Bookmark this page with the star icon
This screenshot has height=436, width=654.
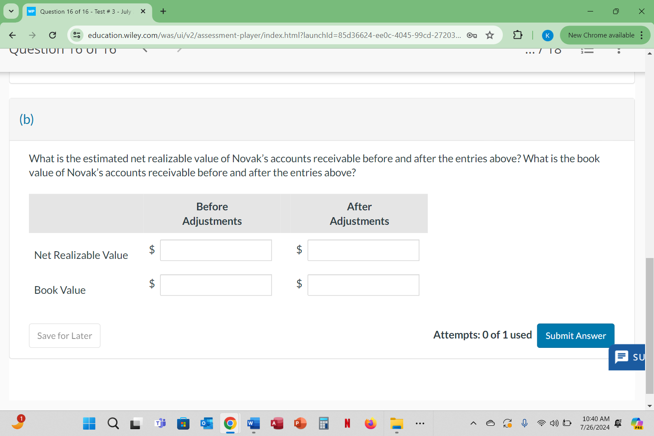tap(490, 35)
